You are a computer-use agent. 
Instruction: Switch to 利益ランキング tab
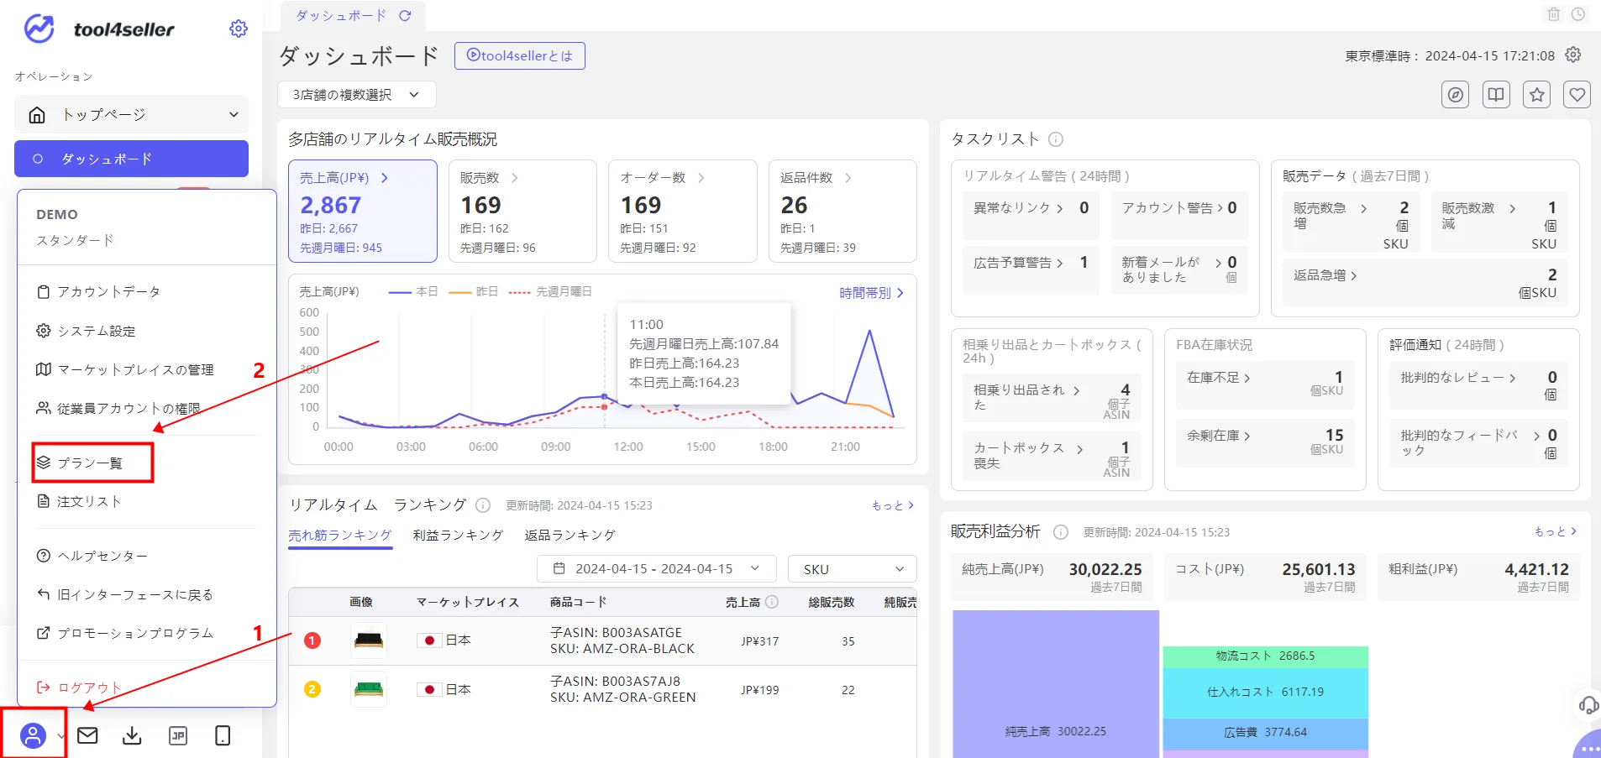tap(458, 535)
